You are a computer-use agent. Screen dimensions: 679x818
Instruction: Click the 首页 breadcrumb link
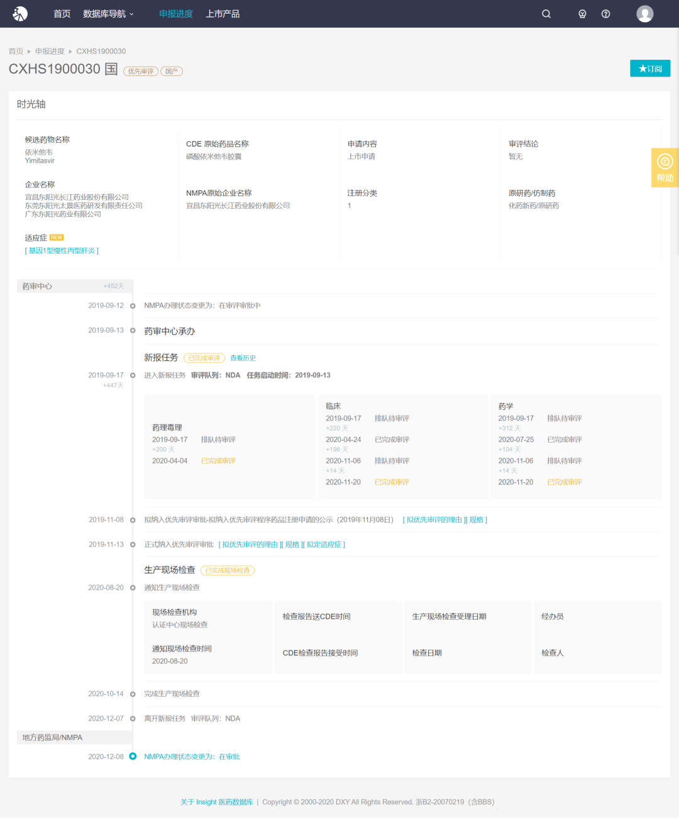point(16,52)
